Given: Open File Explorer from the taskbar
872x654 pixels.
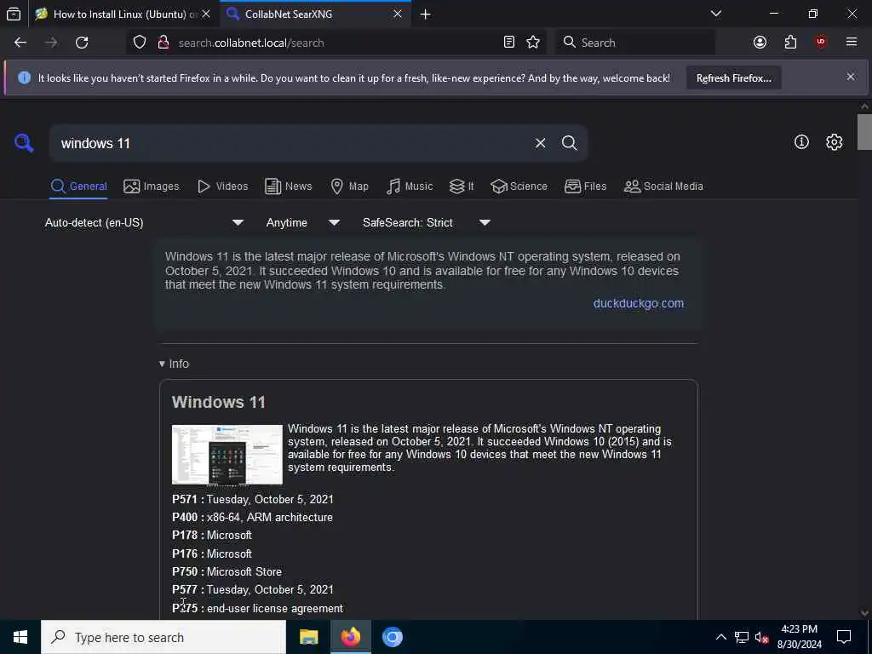Looking at the screenshot, I should point(308,637).
